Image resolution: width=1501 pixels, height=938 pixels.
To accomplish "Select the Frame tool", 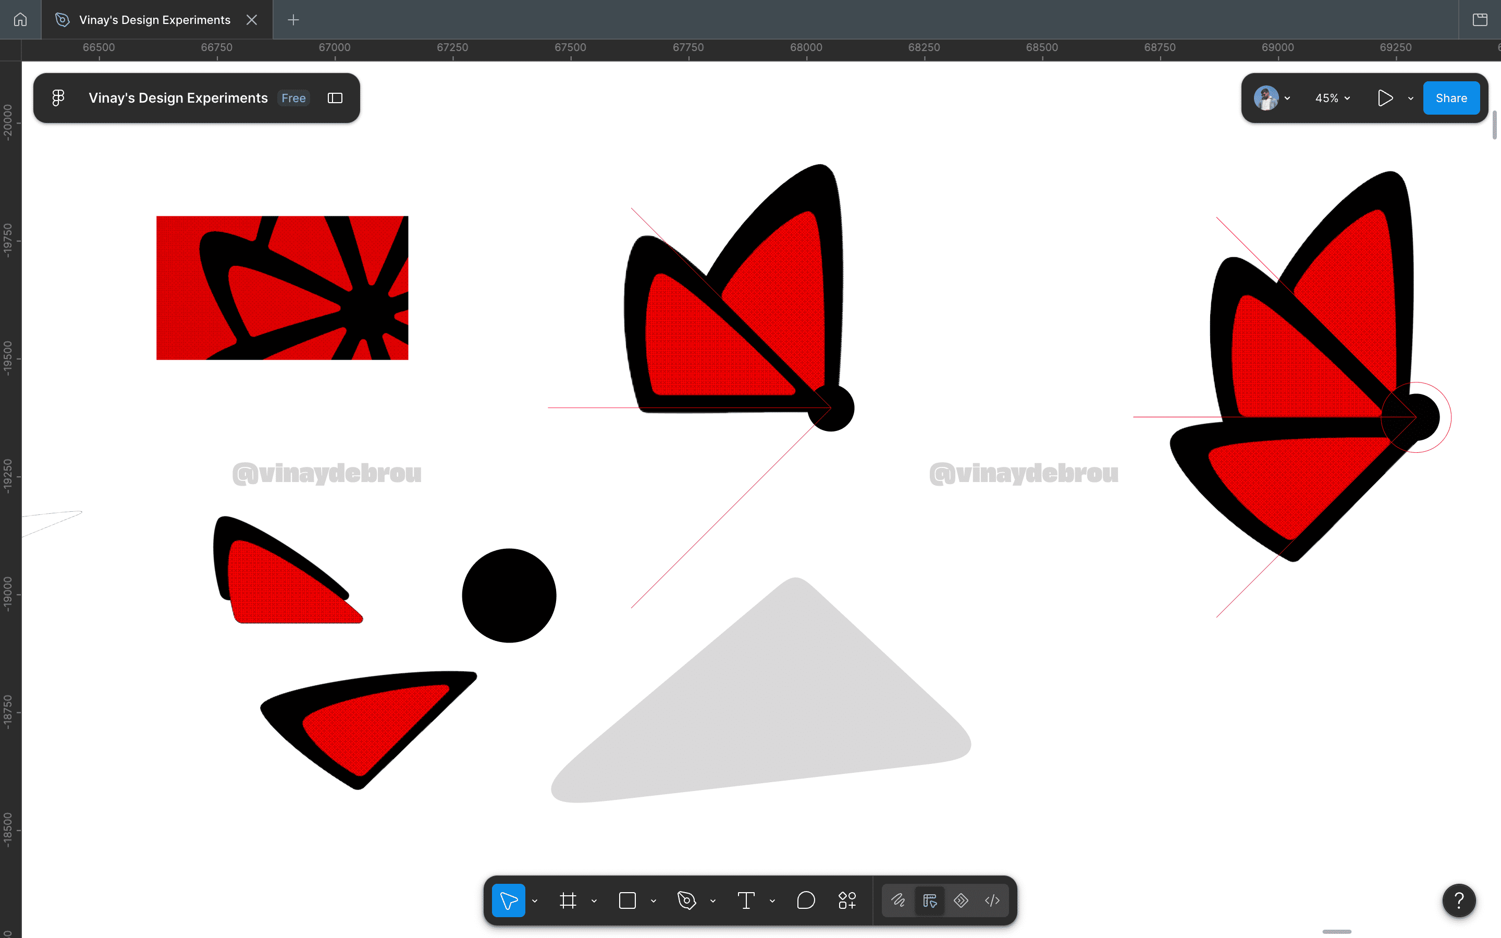I will [568, 900].
